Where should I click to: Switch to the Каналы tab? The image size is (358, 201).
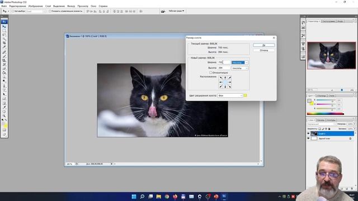point(321,120)
